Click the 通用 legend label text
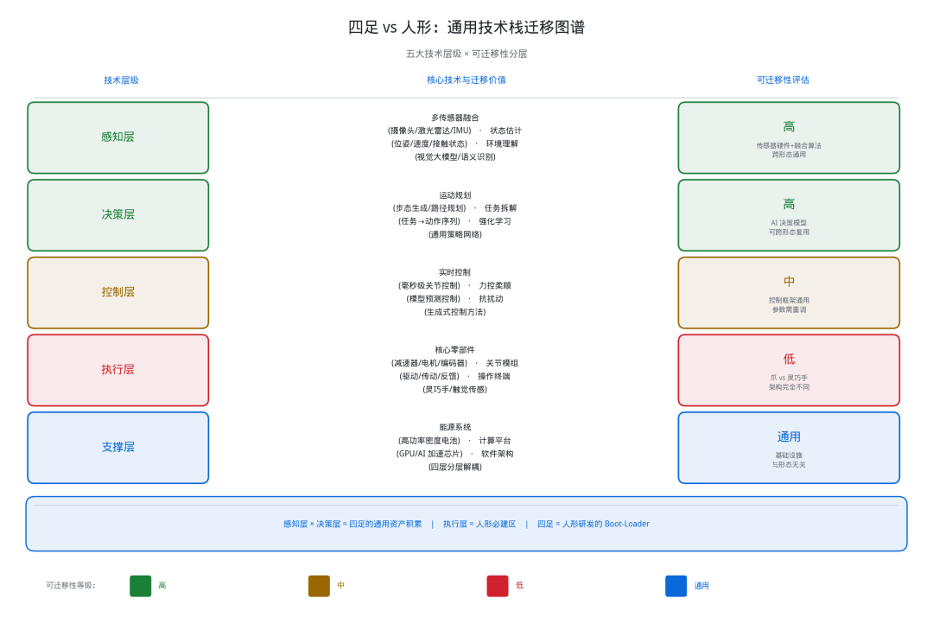 701,586
